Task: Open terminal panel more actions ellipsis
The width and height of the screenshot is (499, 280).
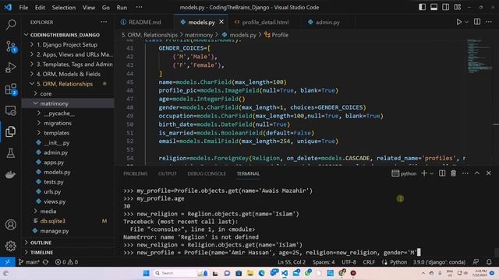Action: [x=465, y=173]
